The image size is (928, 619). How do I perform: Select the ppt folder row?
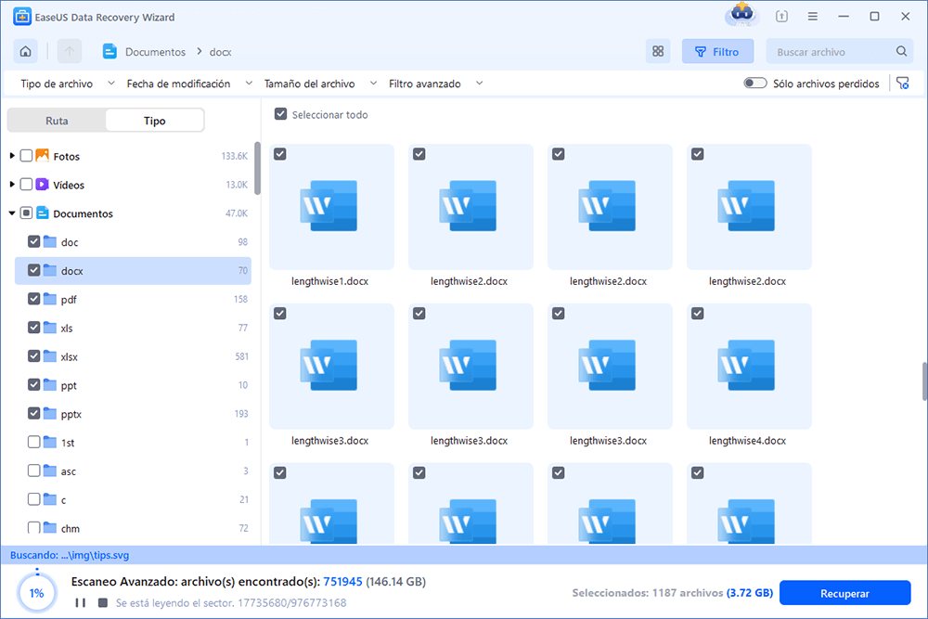pos(133,385)
